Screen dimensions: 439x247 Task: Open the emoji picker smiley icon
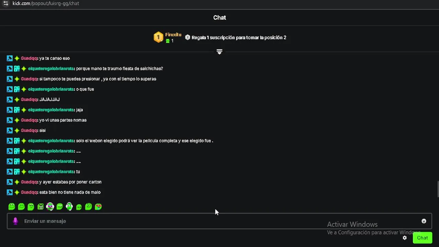(424, 221)
